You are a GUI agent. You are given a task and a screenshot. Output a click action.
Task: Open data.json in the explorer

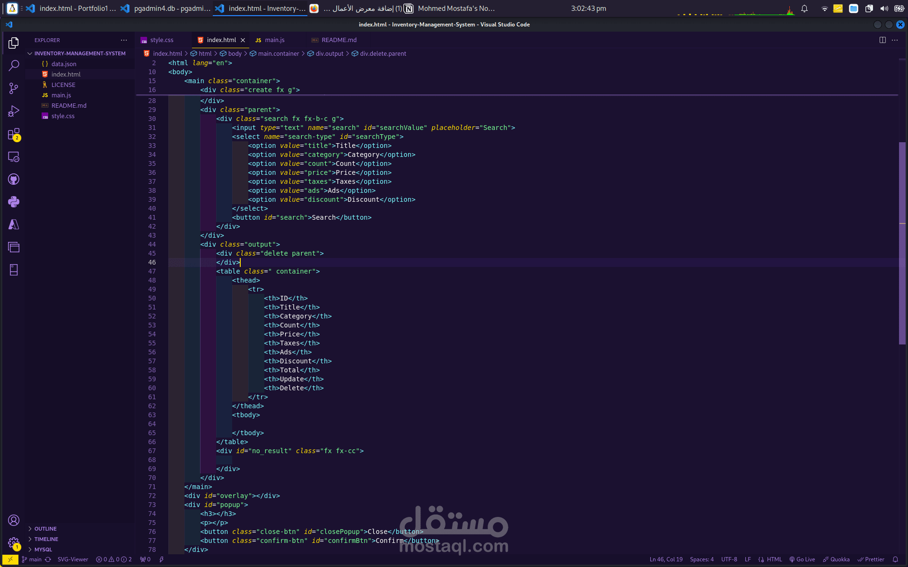click(63, 64)
